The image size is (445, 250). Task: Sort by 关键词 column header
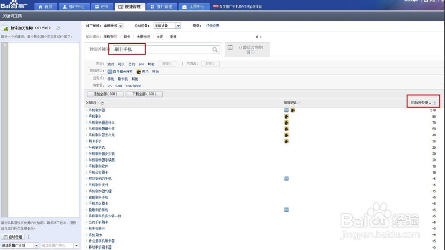click(92, 103)
